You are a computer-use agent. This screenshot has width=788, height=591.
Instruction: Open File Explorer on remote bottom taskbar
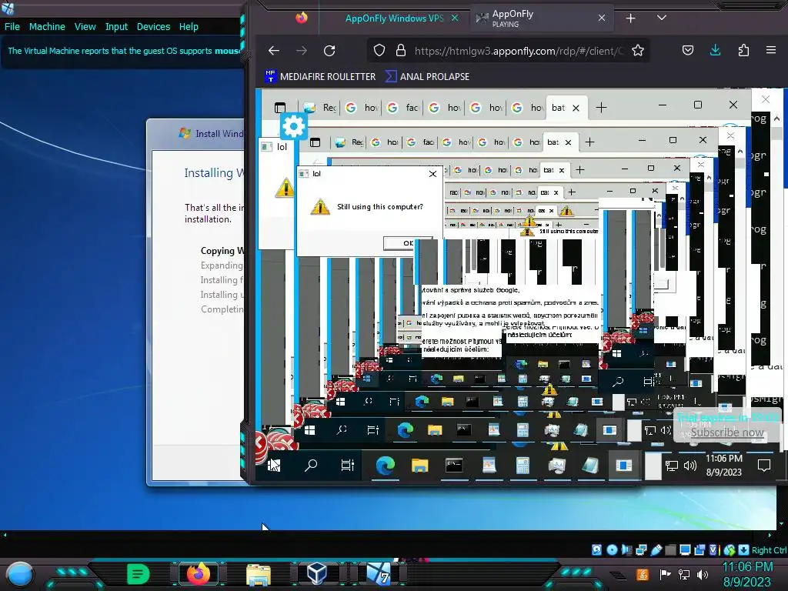click(x=419, y=466)
